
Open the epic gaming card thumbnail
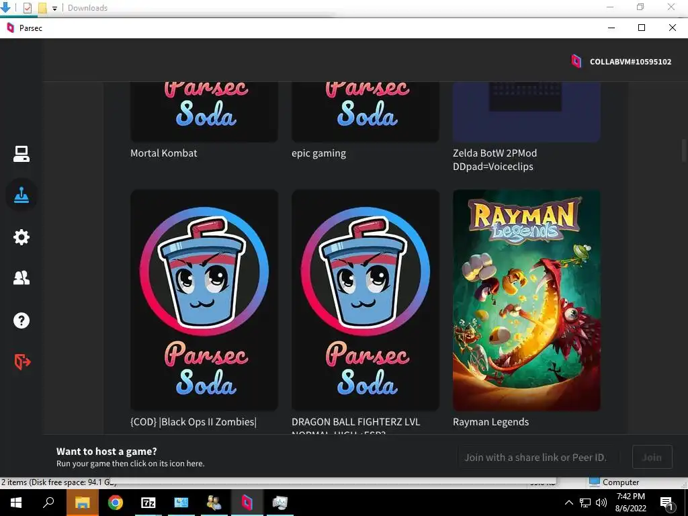pos(365,112)
